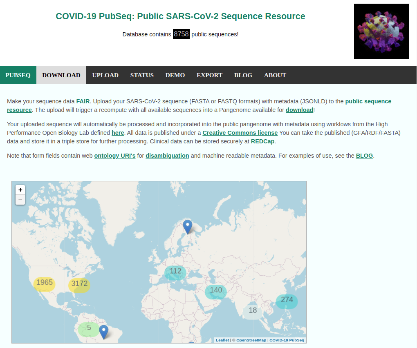This screenshot has height=348, width=417.
Task: Click the coronavirus image thumbnail
Action: coord(381,31)
